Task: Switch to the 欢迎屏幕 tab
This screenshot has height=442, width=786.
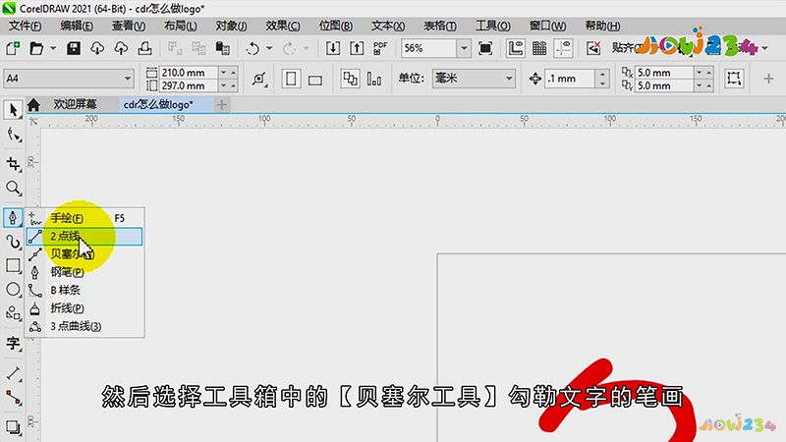Action: click(76, 104)
